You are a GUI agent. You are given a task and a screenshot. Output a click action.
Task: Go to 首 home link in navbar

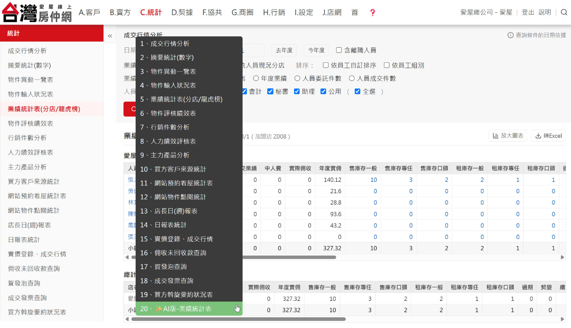coord(355,12)
